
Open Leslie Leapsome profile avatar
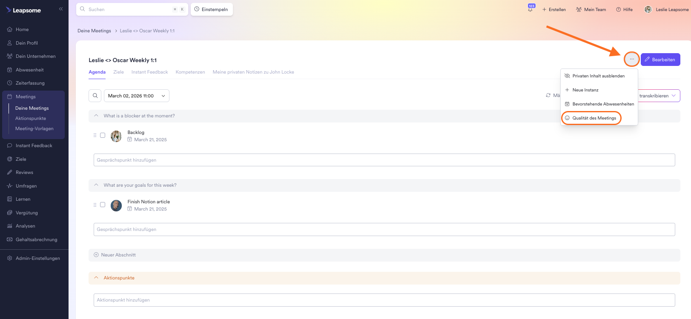click(x=648, y=9)
